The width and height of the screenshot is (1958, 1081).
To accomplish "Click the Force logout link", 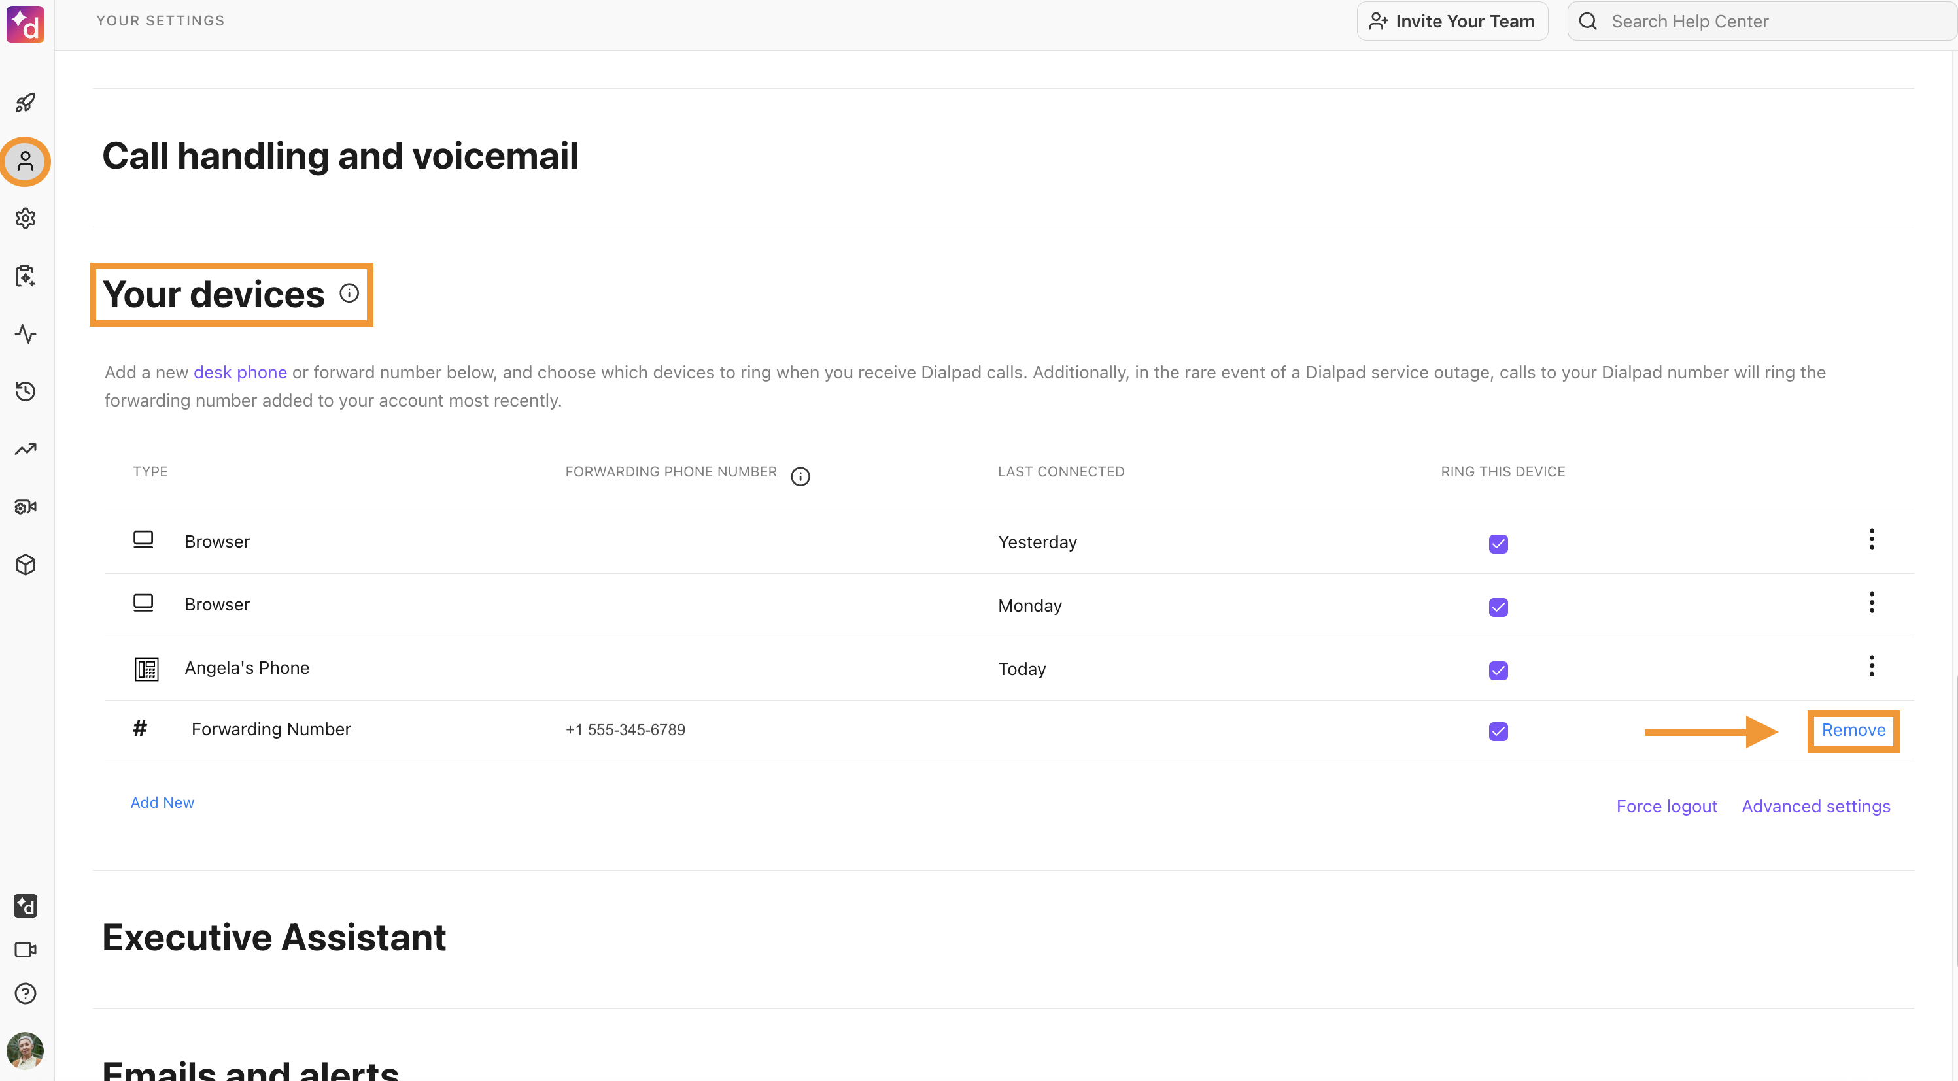I will click(1666, 806).
